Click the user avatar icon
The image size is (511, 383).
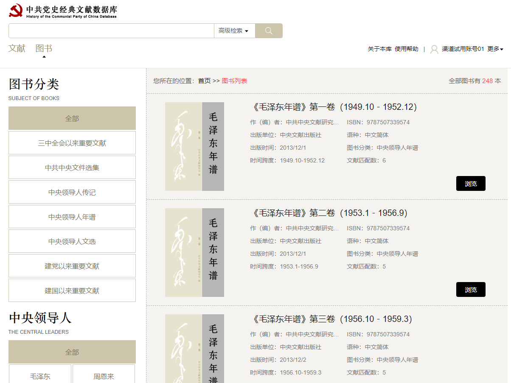434,49
